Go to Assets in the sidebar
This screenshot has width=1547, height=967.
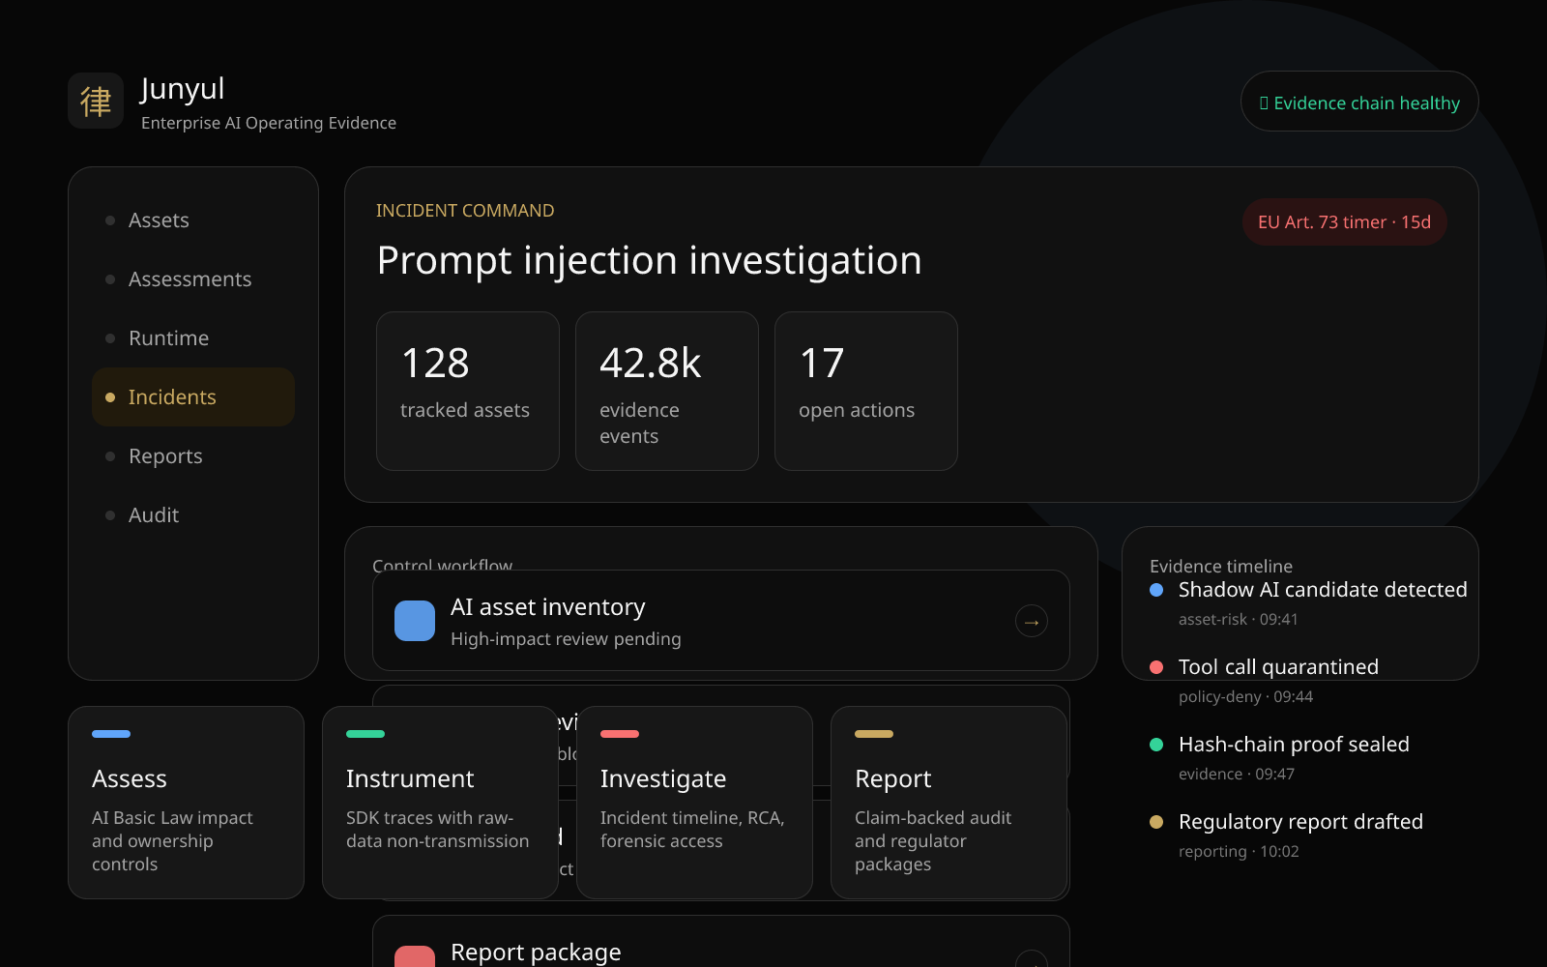(193, 220)
